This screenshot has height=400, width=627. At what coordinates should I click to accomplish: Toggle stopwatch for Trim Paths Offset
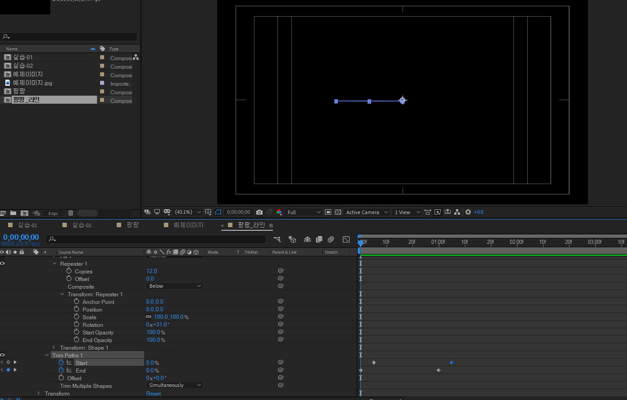[x=61, y=378]
